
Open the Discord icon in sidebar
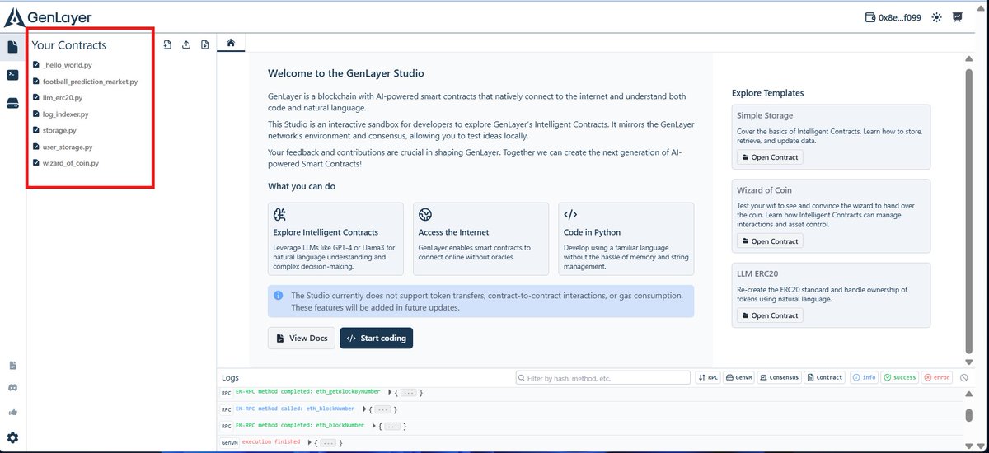click(x=12, y=388)
